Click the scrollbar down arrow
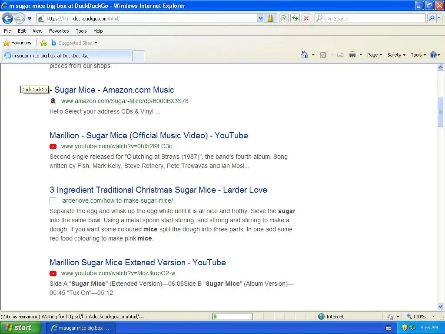445x334 pixels. click(x=441, y=306)
